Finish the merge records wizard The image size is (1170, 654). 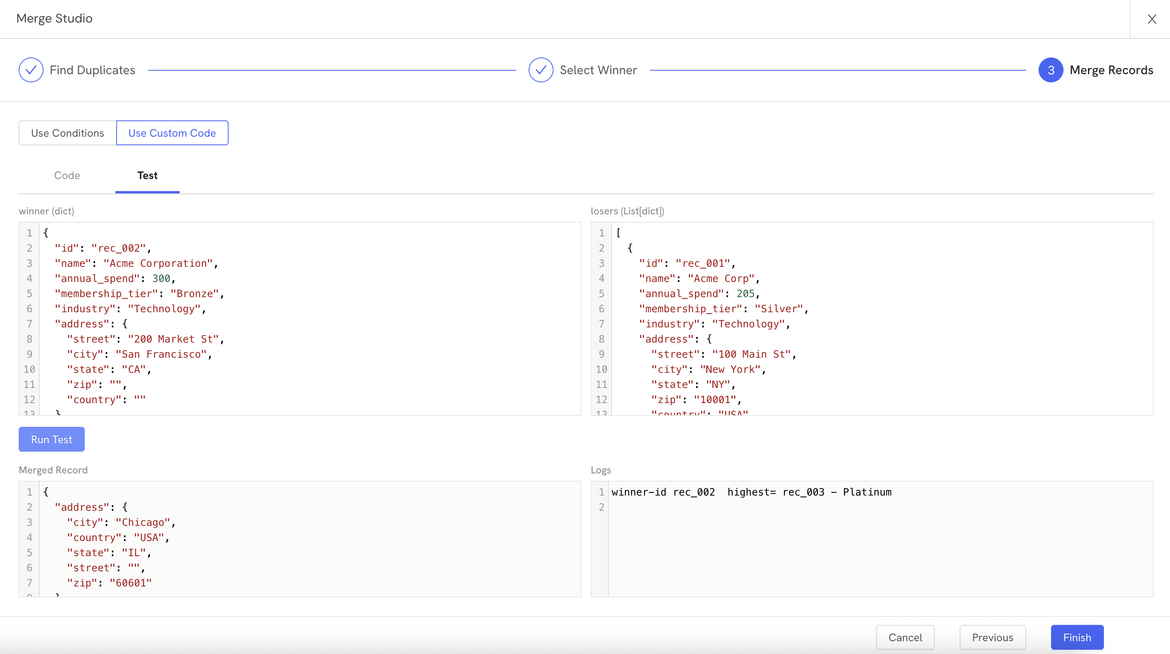tap(1077, 637)
